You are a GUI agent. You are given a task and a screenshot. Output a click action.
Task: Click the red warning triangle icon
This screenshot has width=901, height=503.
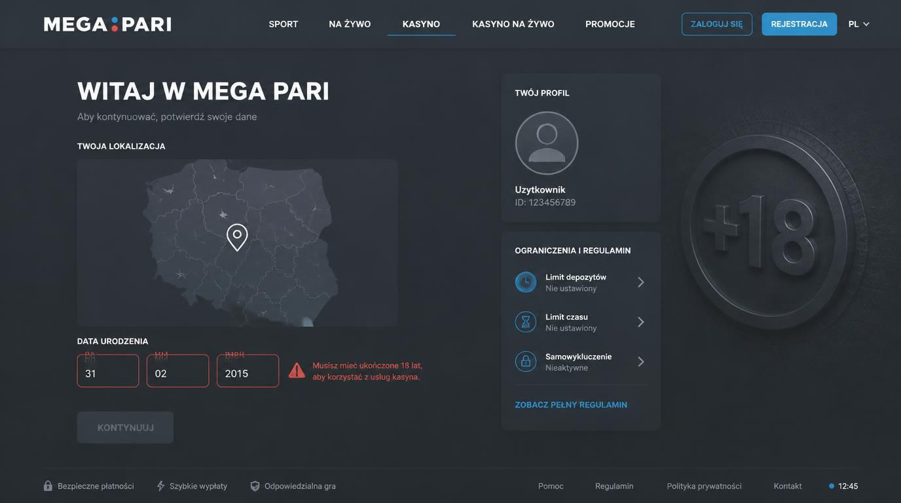coord(297,371)
